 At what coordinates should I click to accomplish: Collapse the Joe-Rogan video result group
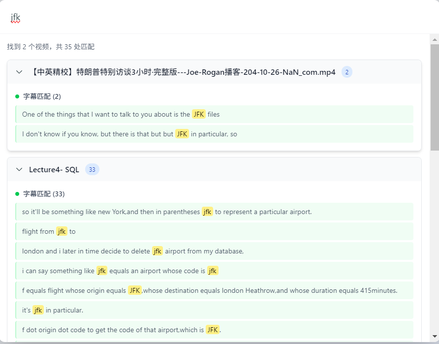(19, 72)
